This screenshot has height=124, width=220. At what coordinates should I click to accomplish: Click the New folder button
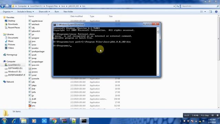(x=68, y=12)
